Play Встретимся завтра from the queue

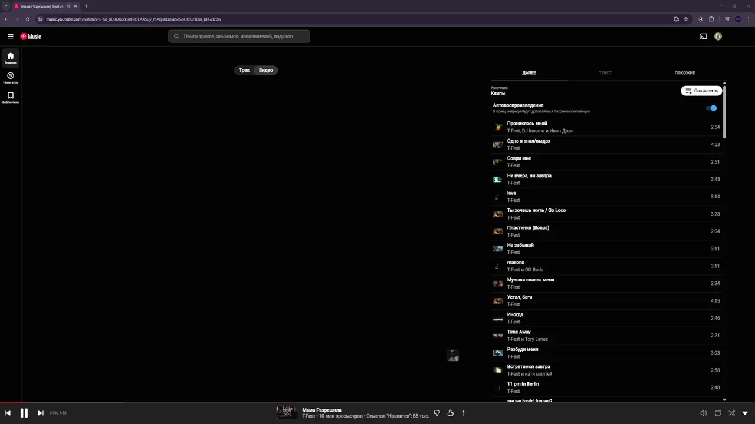(x=606, y=370)
